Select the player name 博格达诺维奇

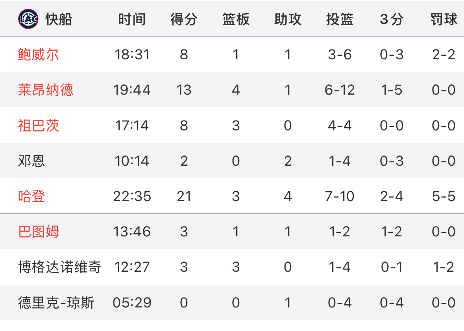(59, 267)
